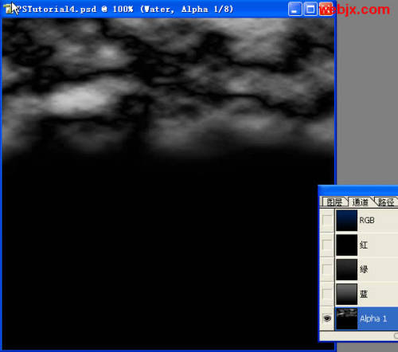Switch to the 图层 (Layers) tab

tap(334, 202)
